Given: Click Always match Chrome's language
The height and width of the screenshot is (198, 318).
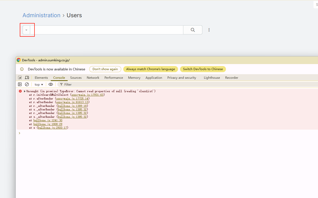Looking at the screenshot, I should coord(151,69).
